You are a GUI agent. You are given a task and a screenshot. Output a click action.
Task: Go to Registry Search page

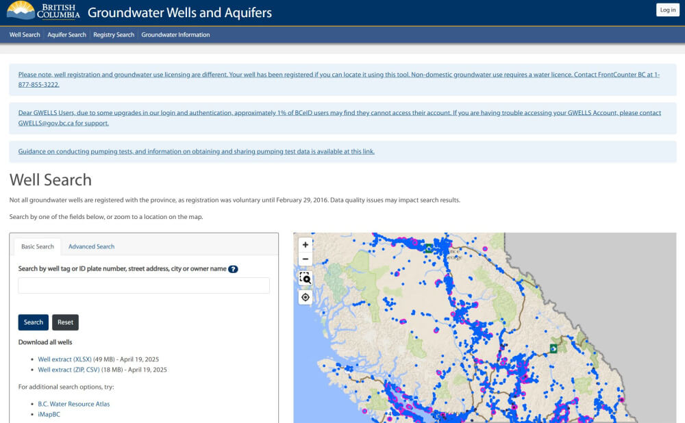coord(114,35)
